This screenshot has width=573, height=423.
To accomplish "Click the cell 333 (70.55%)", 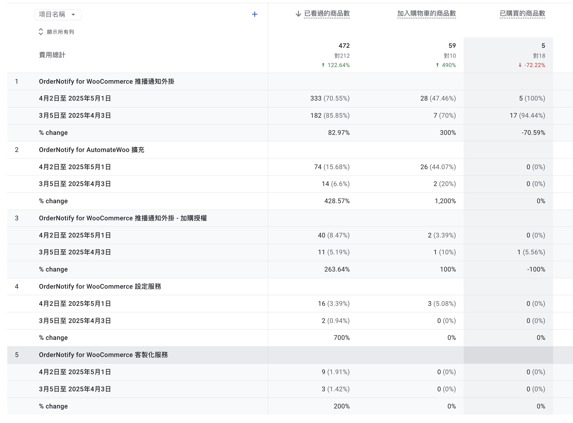I will coord(330,98).
